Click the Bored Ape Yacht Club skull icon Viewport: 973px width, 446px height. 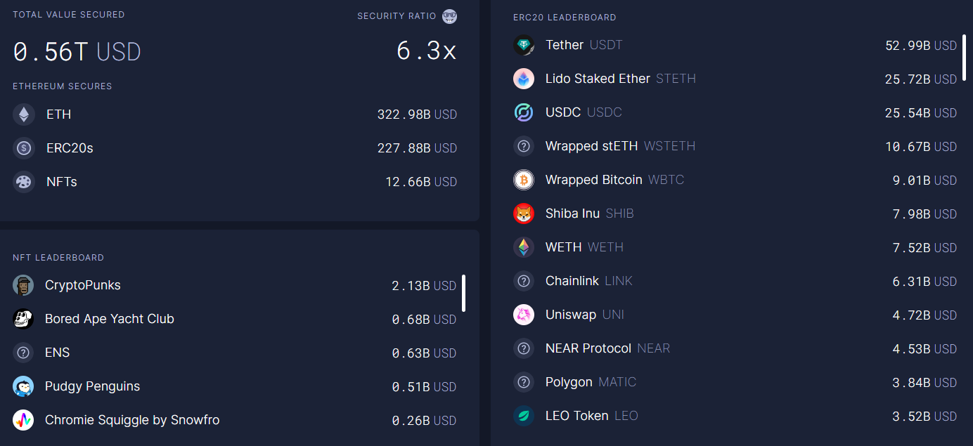coord(23,319)
